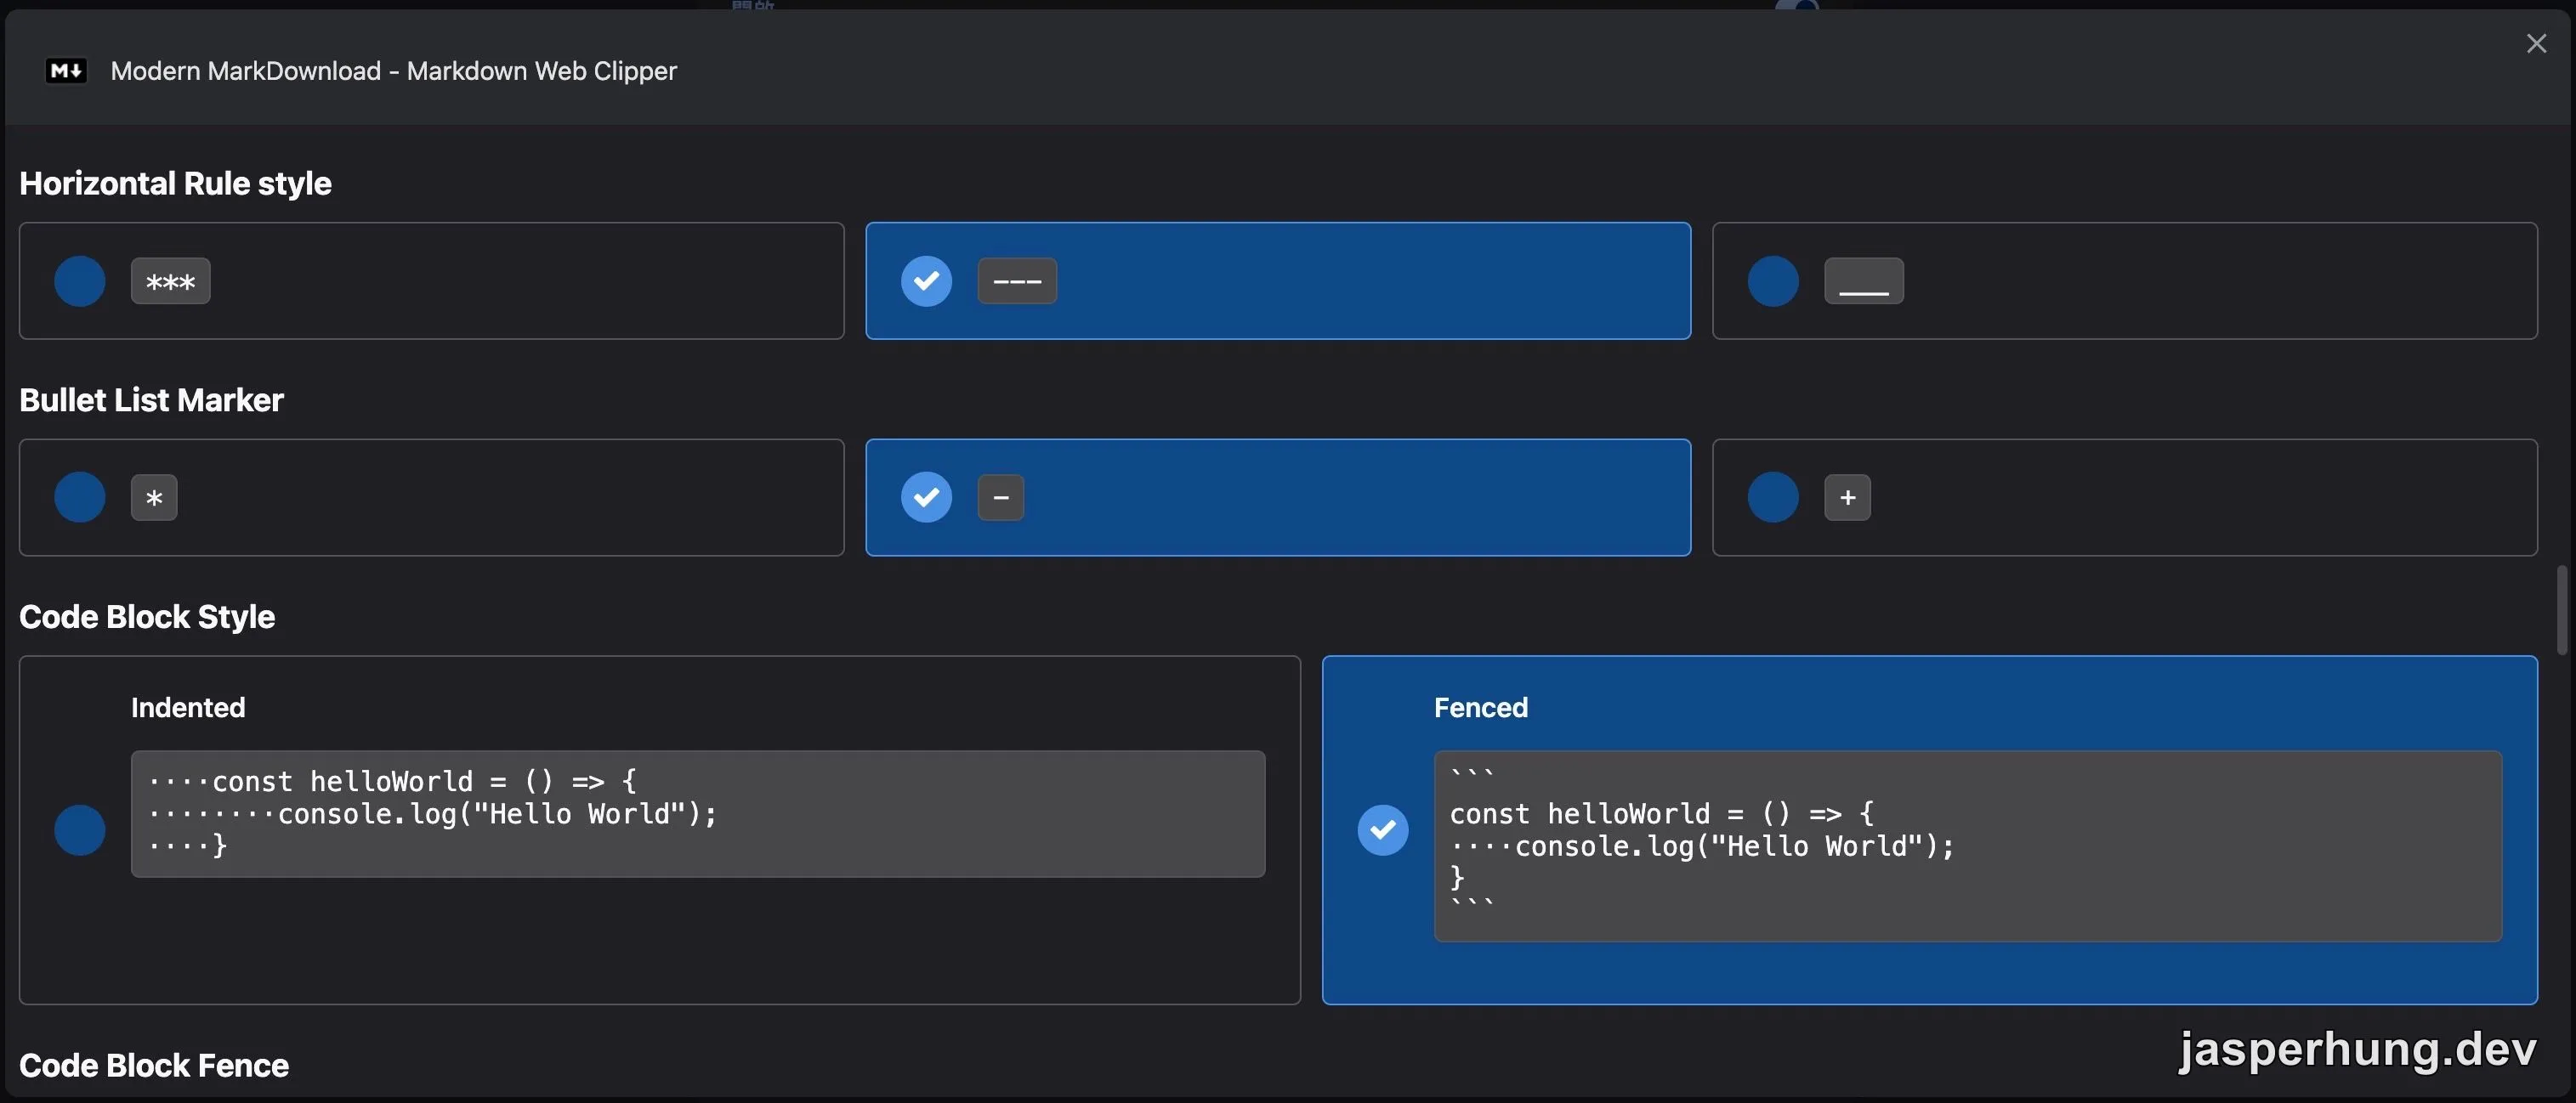The width and height of the screenshot is (2576, 1103).
Task: Click the Modern MarkDownload title text
Action: 394,71
